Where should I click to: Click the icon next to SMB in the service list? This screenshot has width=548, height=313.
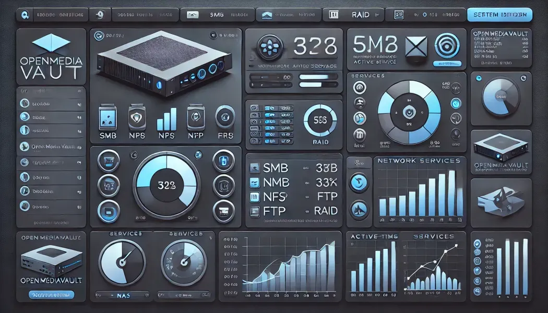pos(255,168)
